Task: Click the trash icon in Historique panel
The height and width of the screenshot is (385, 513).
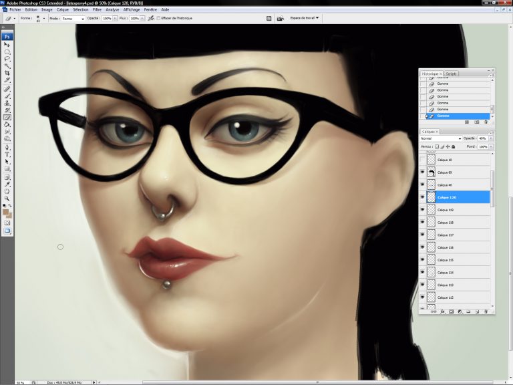Action: 486,122
